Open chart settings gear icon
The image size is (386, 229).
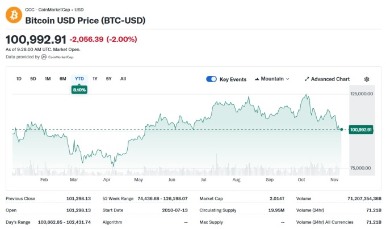tap(367, 79)
